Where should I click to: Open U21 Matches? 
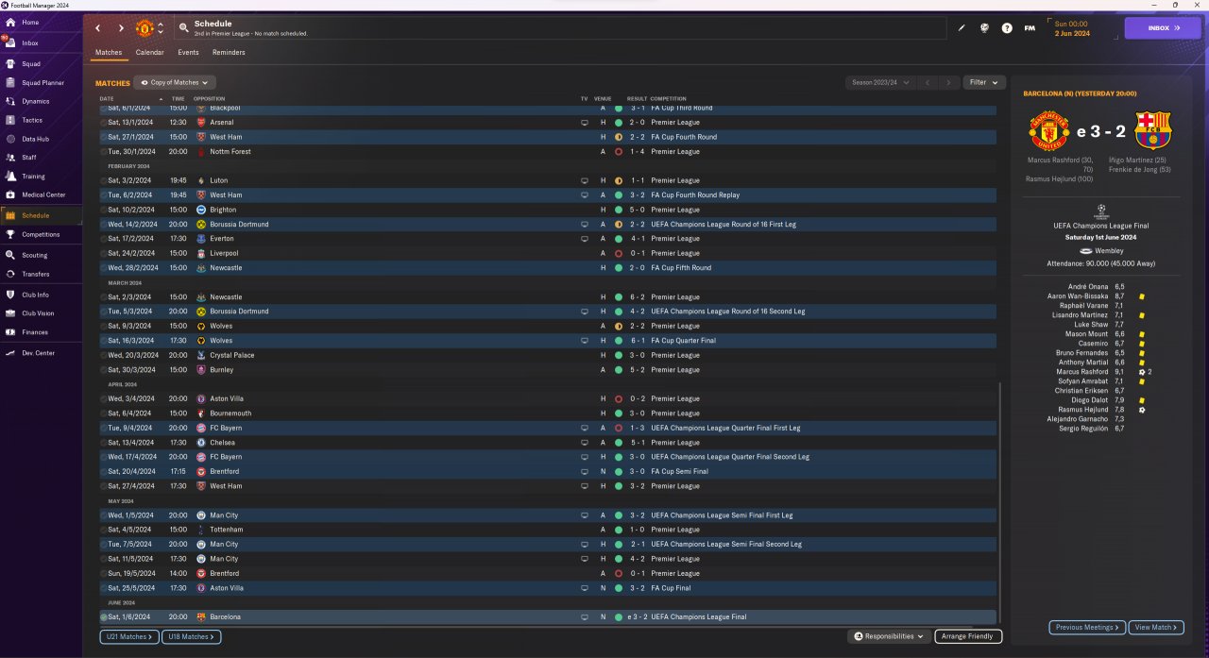(x=128, y=637)
